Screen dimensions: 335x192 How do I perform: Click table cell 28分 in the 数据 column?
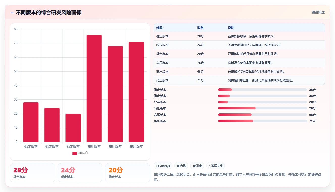click(x=200, y=36)
